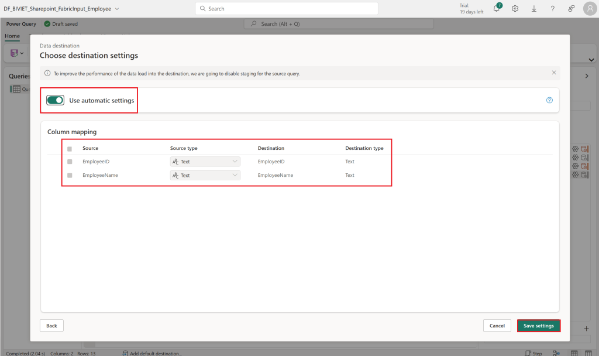Open EmployeeName source type dropdown
599x356 pixels.
(205, 176)
